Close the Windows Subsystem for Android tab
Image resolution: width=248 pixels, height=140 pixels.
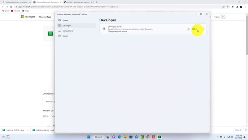pos(61,2)
